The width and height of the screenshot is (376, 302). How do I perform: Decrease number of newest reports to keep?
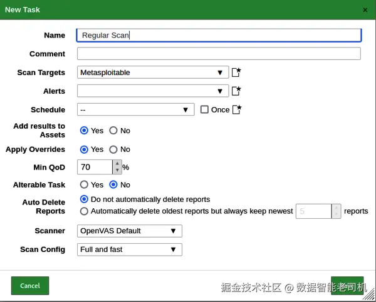(336, 214)
